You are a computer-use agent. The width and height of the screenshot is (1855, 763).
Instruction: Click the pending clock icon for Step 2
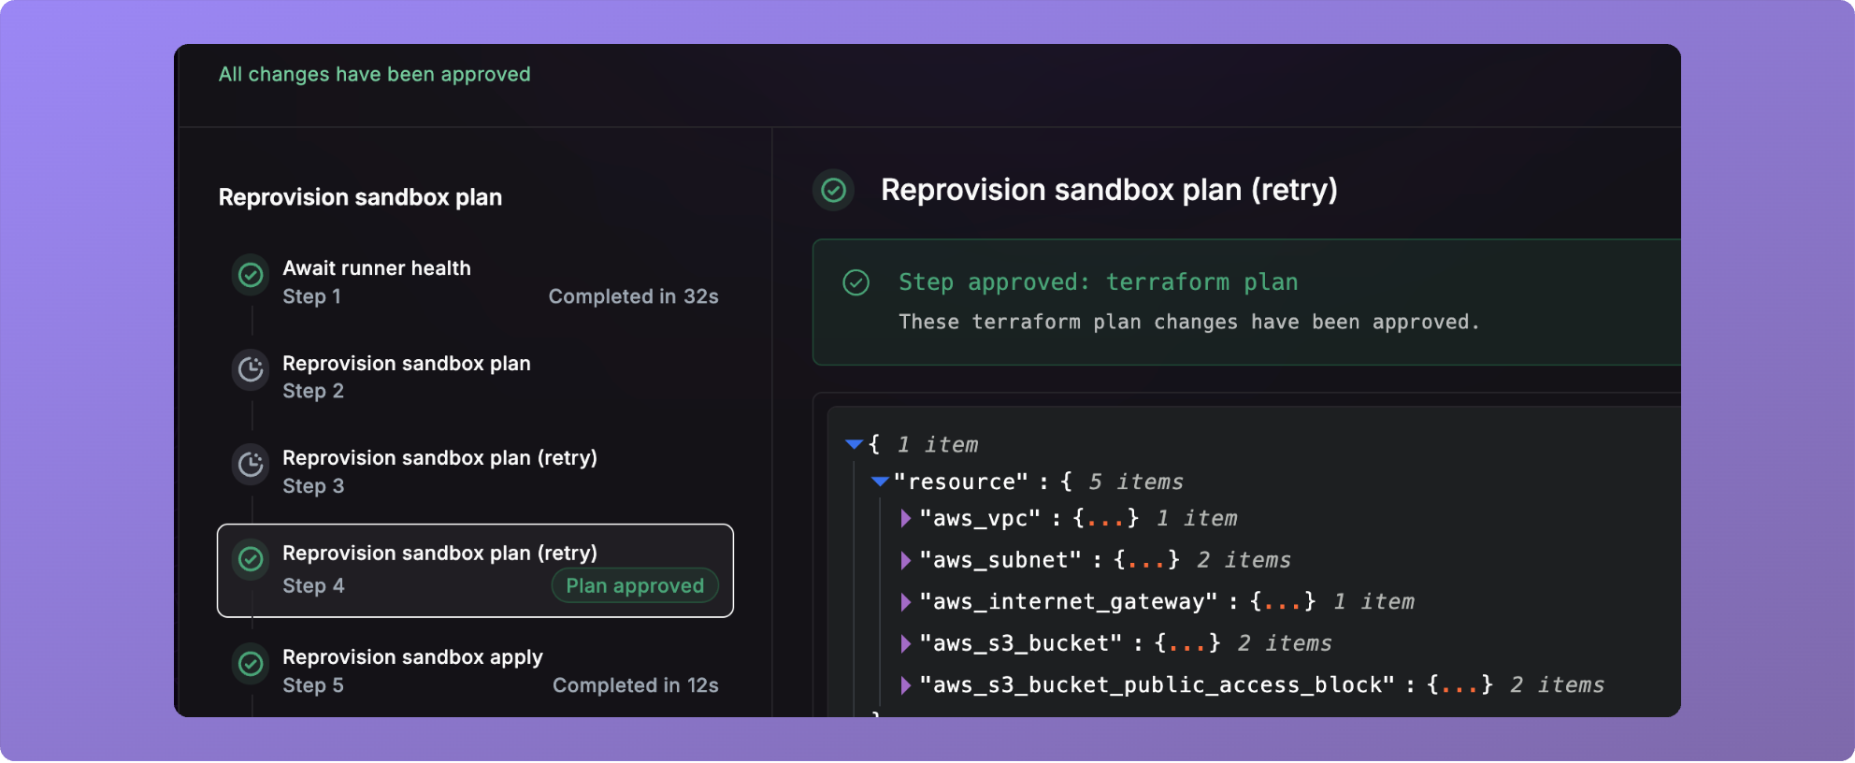(251, 369)
